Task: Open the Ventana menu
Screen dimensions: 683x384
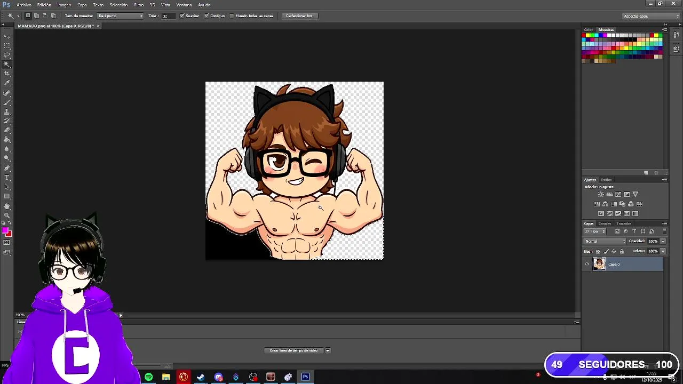Action: (184, 5)
